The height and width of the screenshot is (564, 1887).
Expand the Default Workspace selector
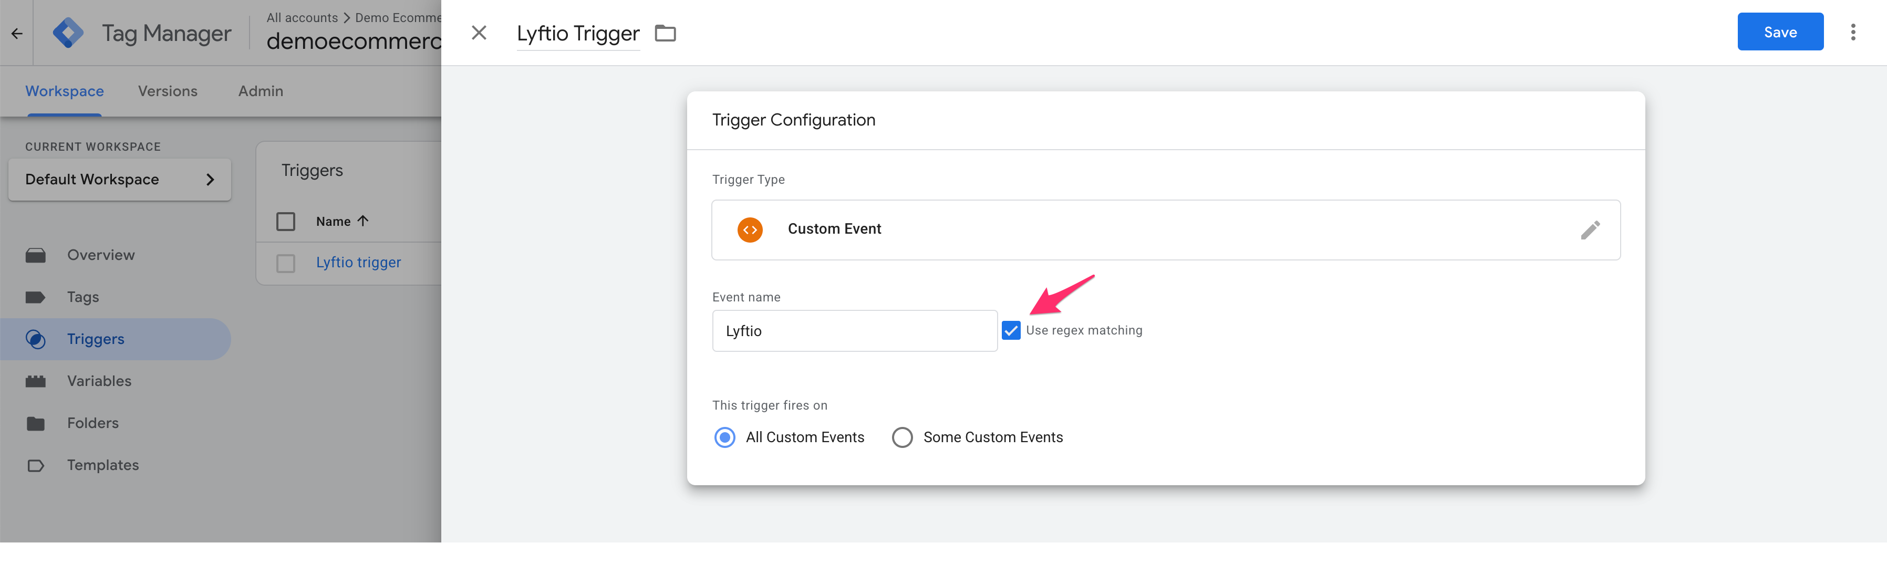[x=119, y=180]
